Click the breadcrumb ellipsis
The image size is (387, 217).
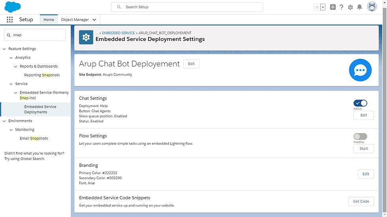(97, 33)
